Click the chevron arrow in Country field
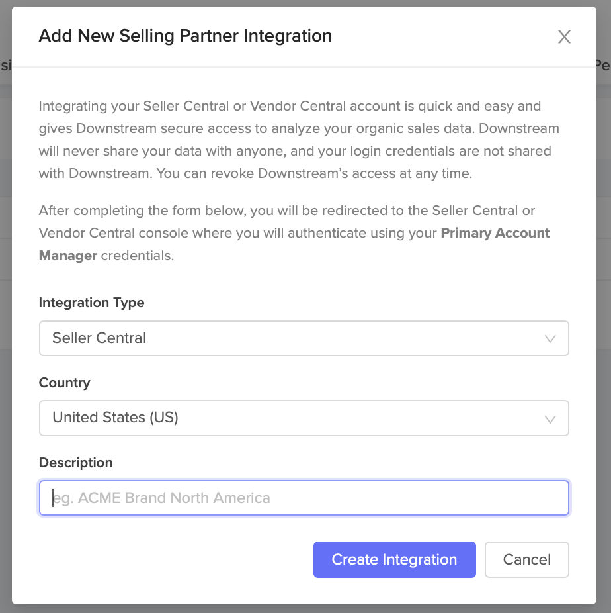This screenshot has width=611, height=613. coord(550,419)
